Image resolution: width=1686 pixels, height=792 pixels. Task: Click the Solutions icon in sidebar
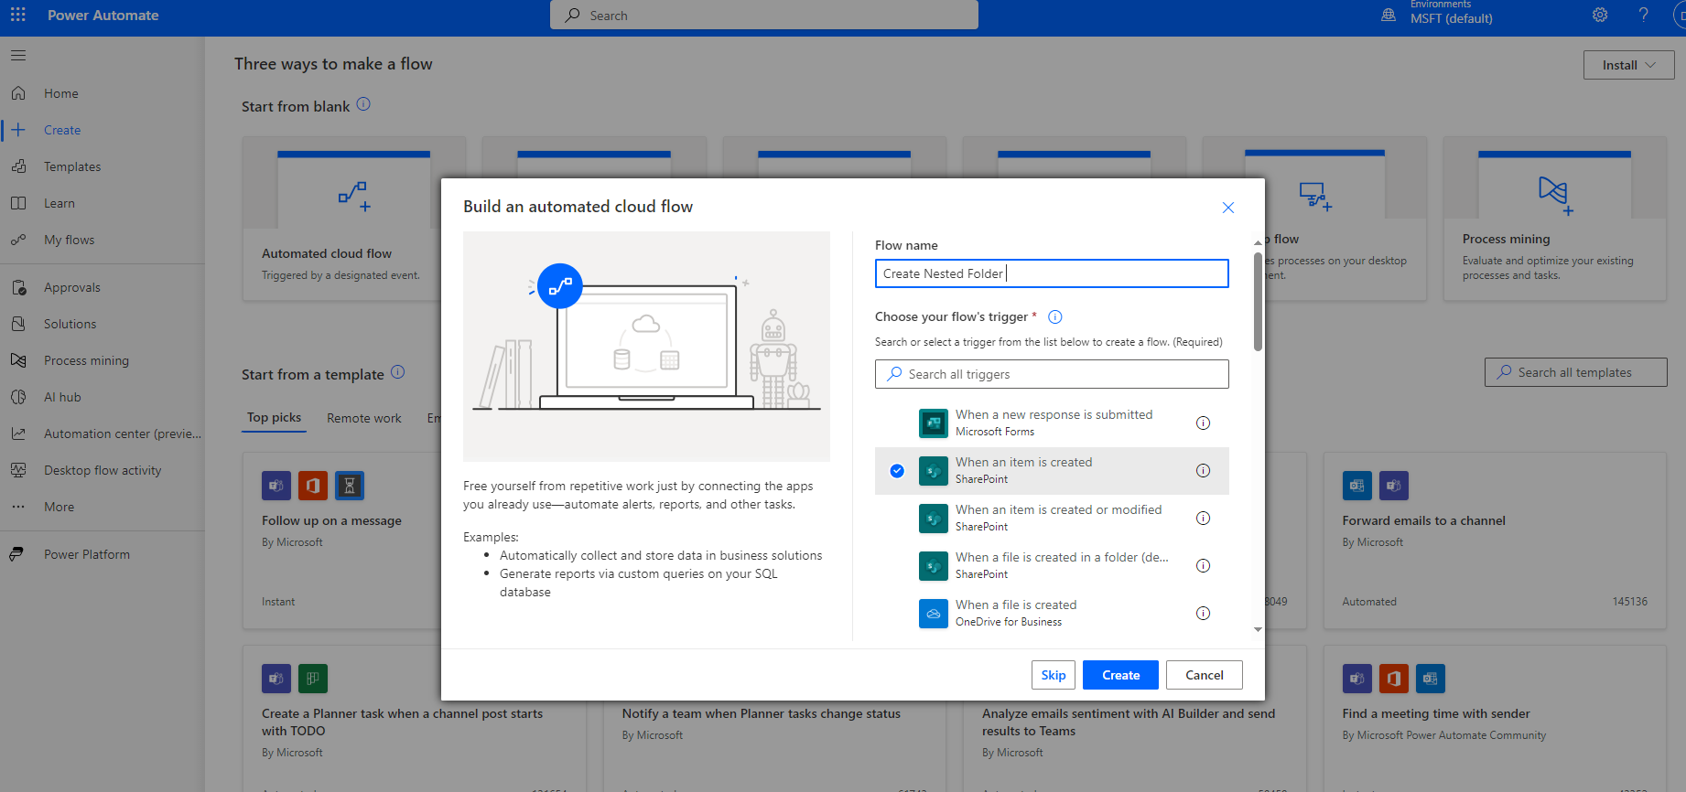(x=18, y=324)
